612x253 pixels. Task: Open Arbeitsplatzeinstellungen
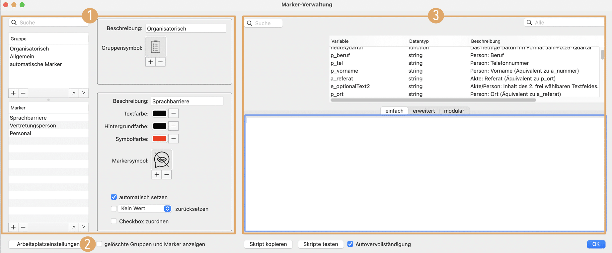click(48, 244)
